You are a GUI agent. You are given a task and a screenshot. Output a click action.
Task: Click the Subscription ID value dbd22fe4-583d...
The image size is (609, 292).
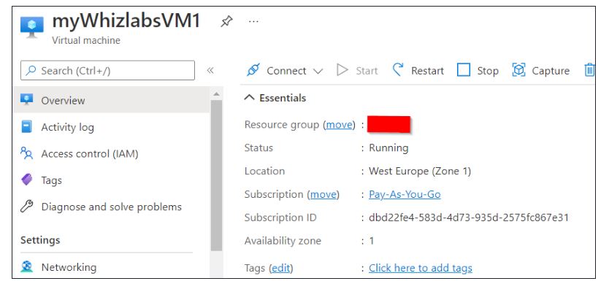(x=469, y=218)
